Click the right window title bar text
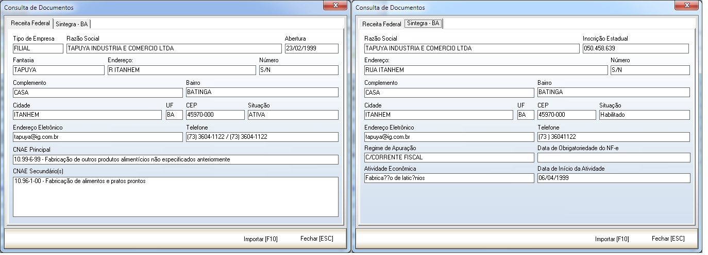The width and height of the screenshot is (708, 255). pos(390,8)
